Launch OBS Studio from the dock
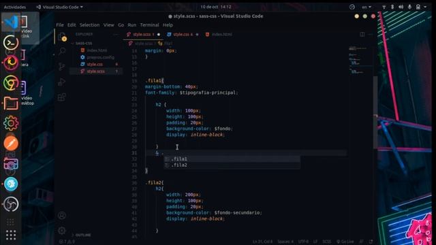Image resolution: width=436 pixels, height=245 pixels. [11, 204]
